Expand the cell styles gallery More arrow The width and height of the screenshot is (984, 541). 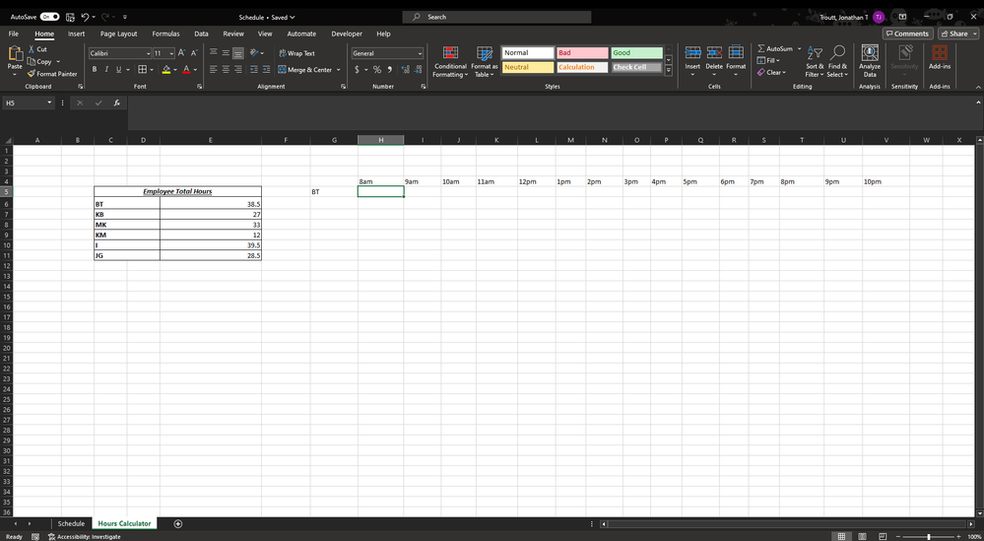point(669,70)
